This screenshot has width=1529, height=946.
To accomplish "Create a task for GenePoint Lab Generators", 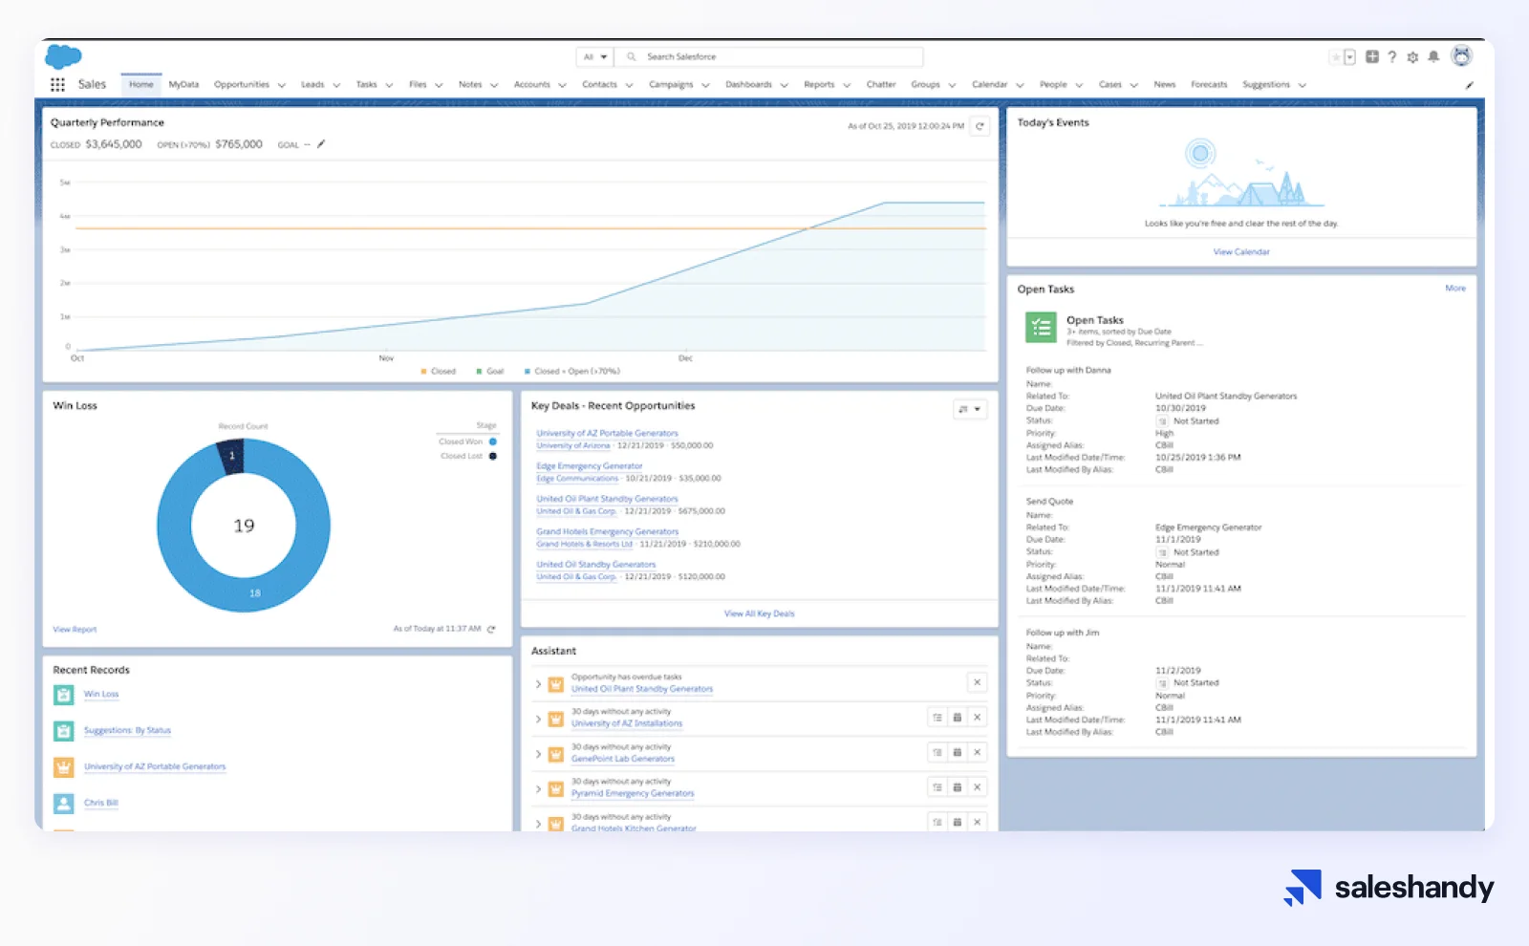I will tap(937, 752).
